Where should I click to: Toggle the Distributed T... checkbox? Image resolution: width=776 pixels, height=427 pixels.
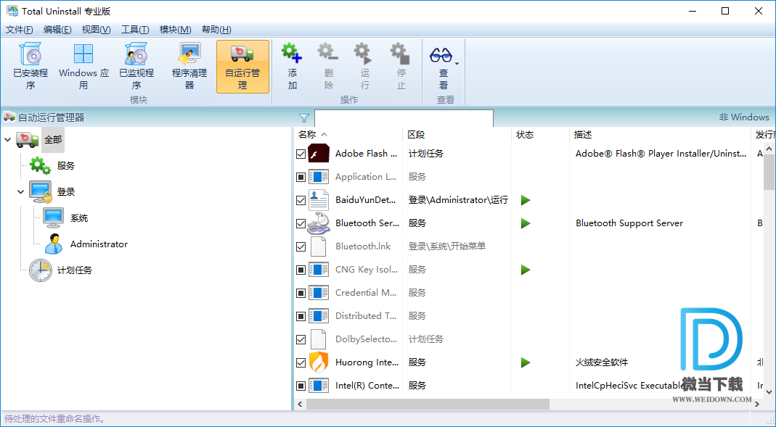(x=301, y=316)
